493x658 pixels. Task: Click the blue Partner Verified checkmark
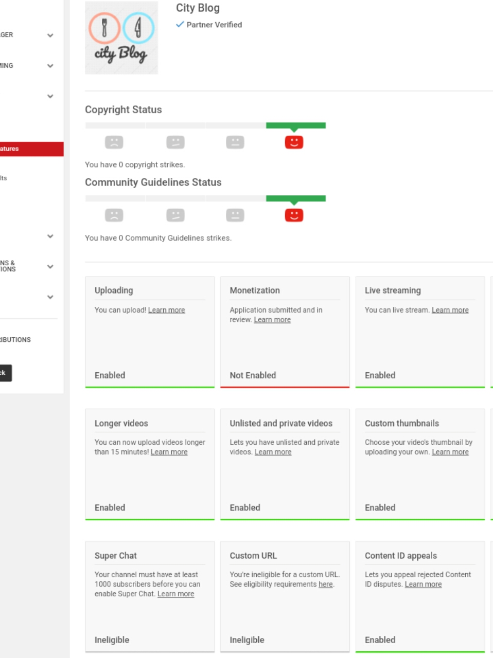[180, 24]
